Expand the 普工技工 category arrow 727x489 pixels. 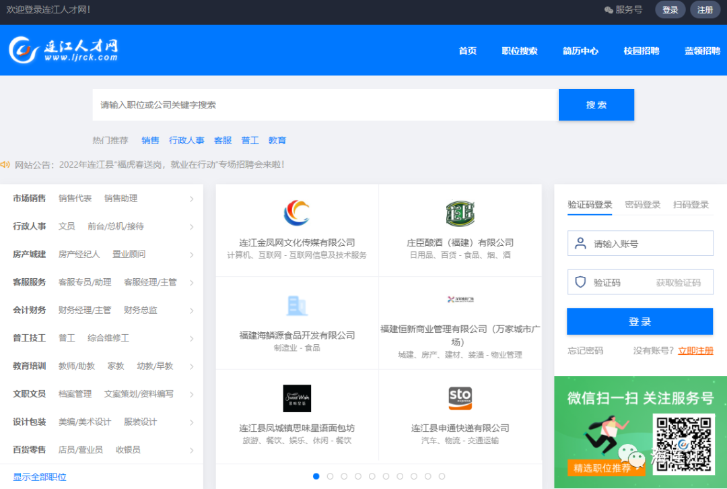191,339
